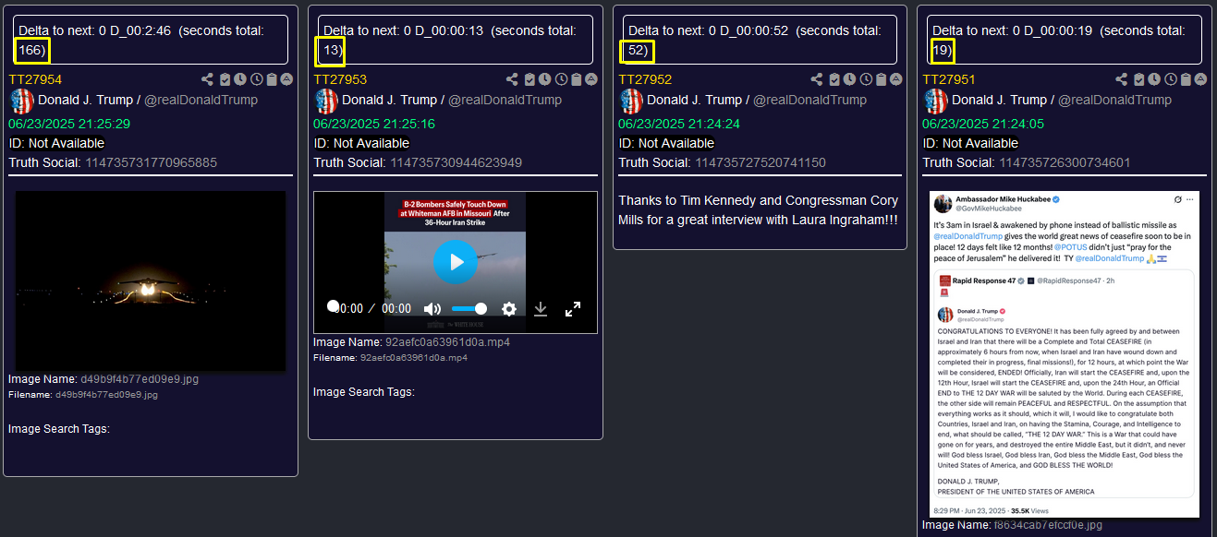The image size is (1217, 537).
Task: Open the video player settings gear
Action: tap(508, 309)
